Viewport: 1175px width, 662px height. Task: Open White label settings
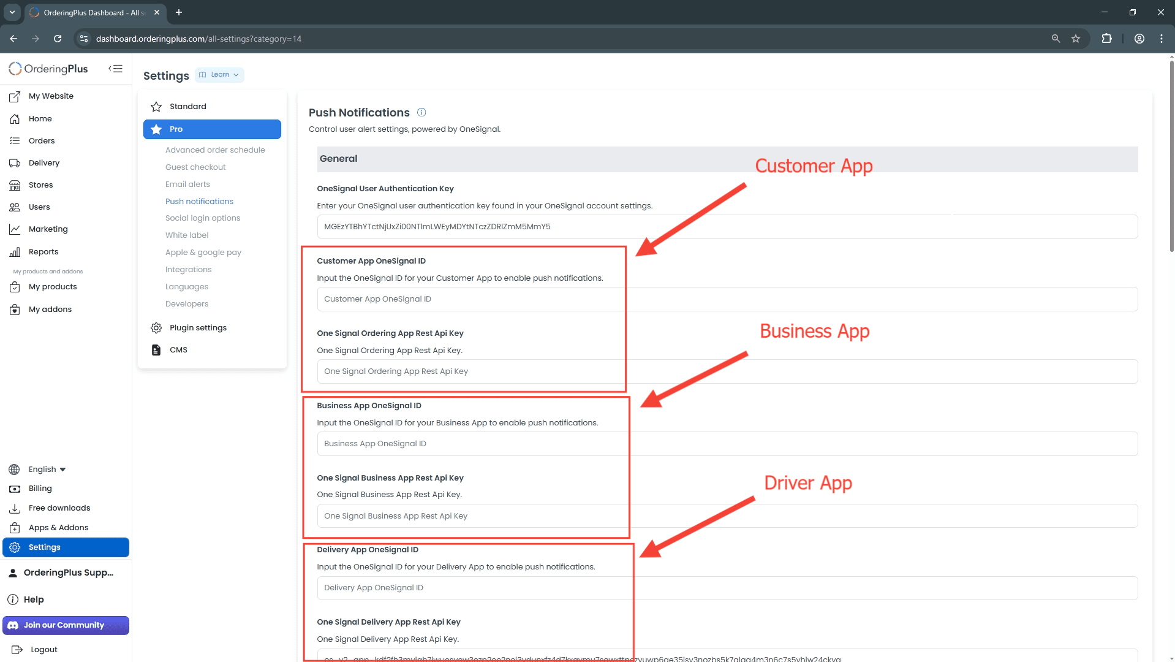187,235
